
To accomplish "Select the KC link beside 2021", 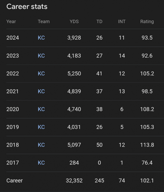I will (x=41, y=91).
